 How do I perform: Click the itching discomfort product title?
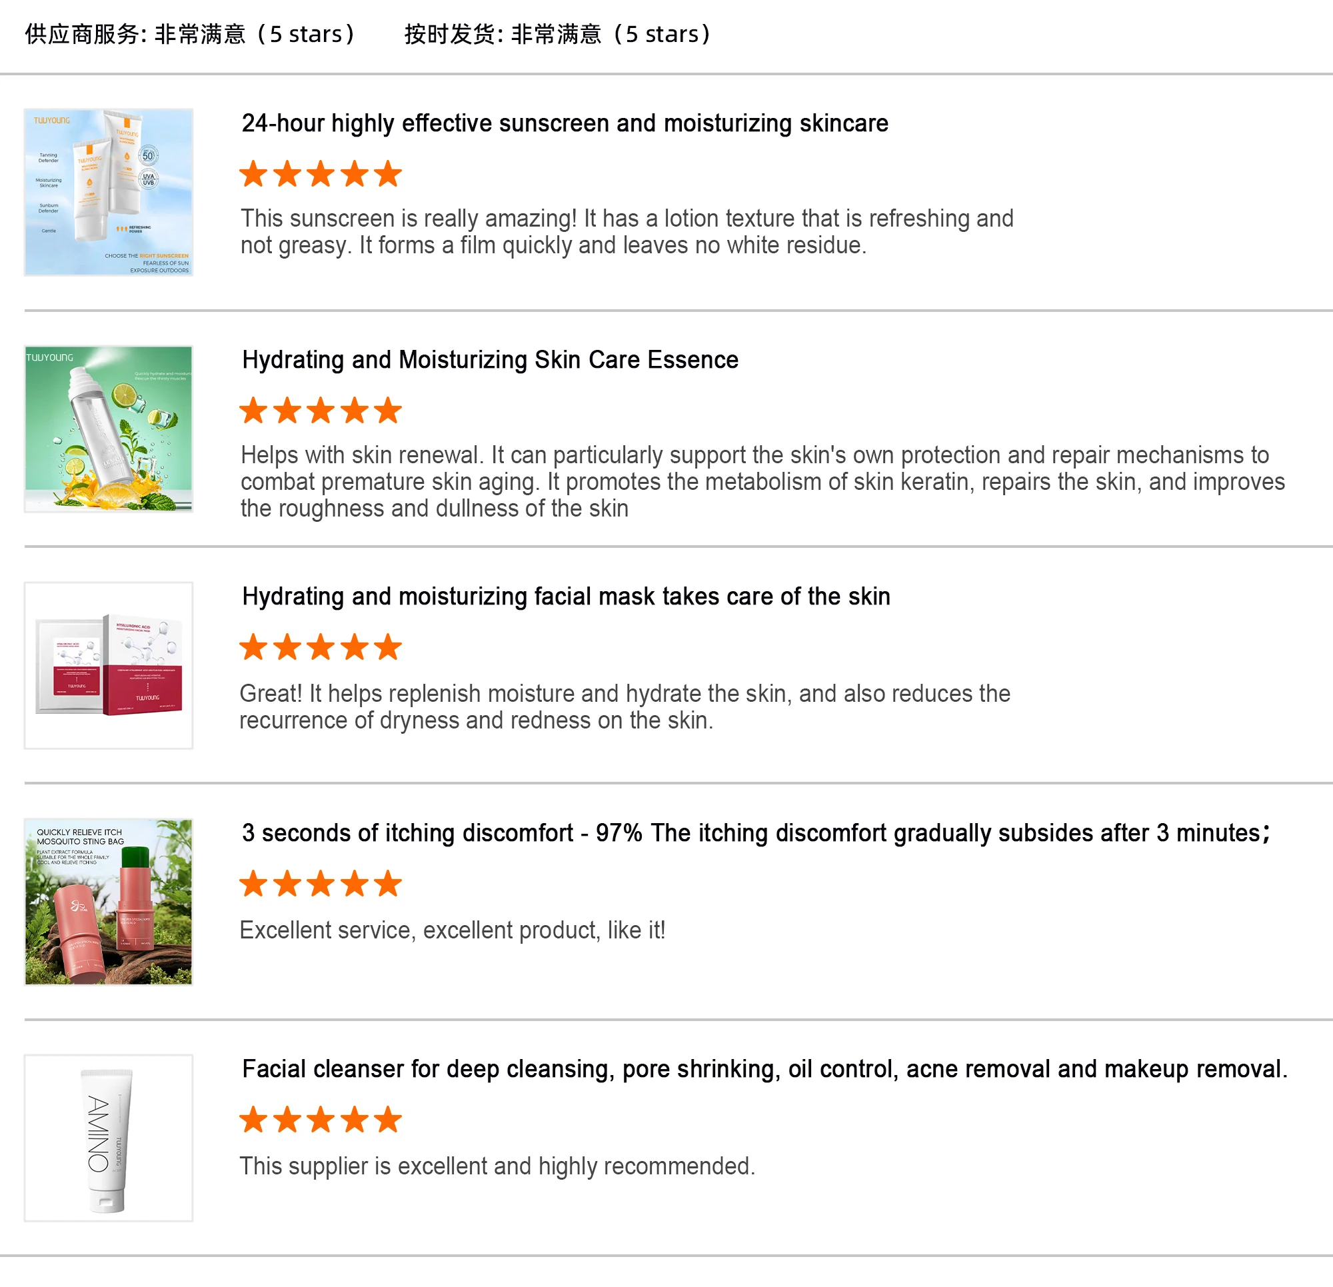coord(756,833)
